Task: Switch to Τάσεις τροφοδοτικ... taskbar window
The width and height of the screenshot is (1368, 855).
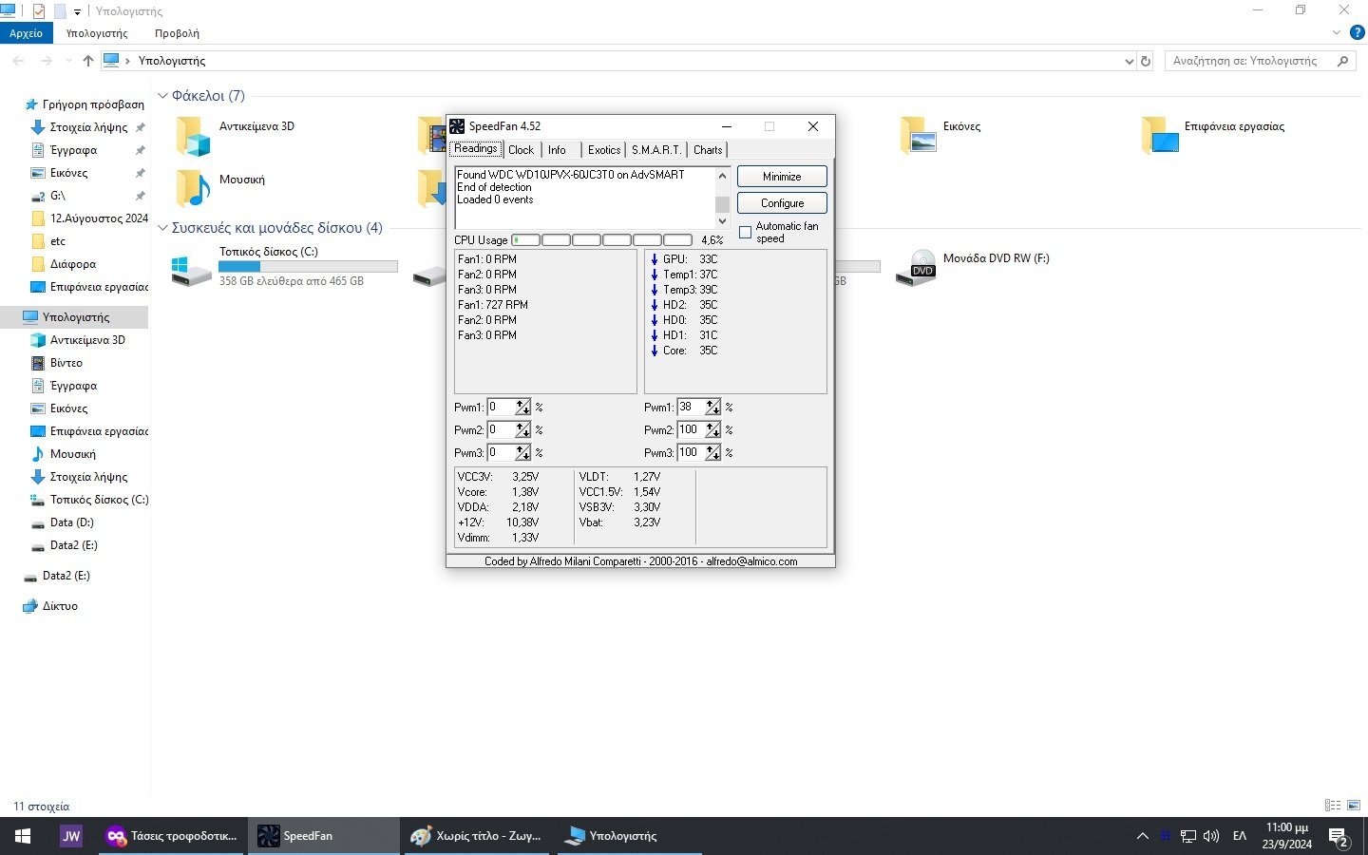Action: click(171, 836)
